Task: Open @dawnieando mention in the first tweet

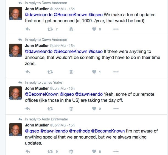Action: (39, 15)
